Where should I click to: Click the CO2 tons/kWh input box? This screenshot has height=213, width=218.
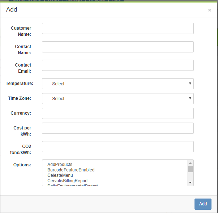[117, 147]
